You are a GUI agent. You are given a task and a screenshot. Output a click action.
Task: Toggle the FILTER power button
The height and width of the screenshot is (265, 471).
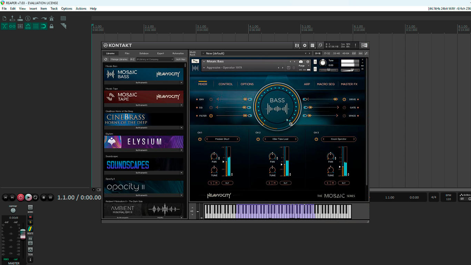click(x=211, y=116)
